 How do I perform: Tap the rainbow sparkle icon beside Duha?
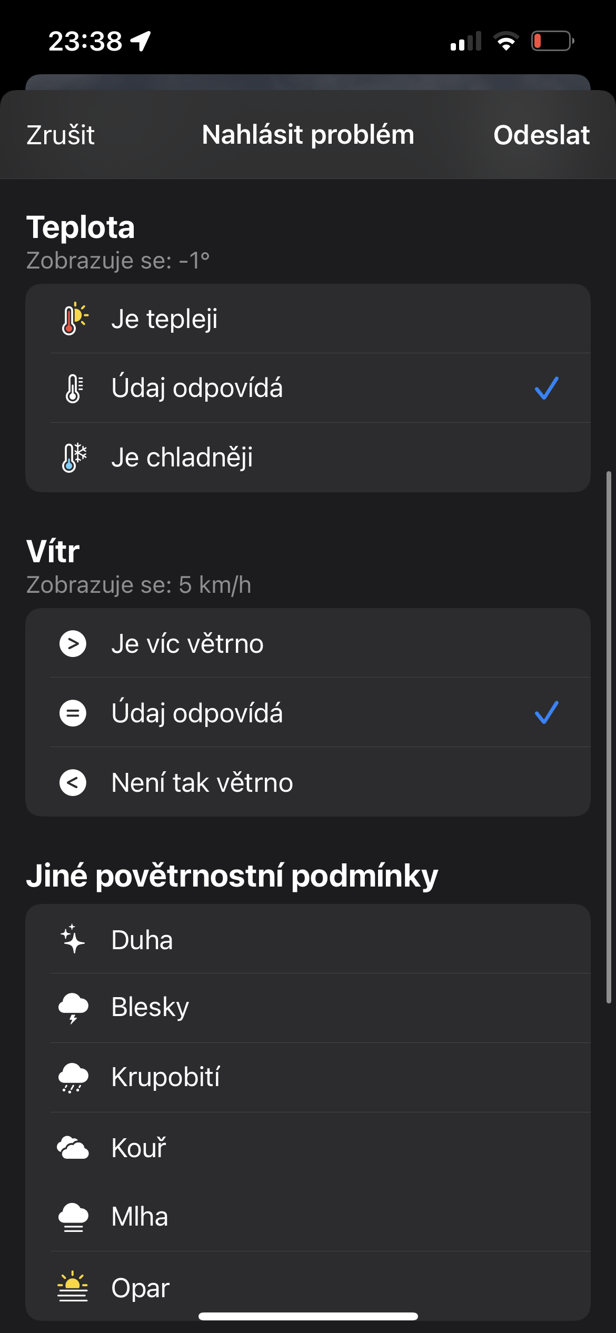tap(73, 939)
